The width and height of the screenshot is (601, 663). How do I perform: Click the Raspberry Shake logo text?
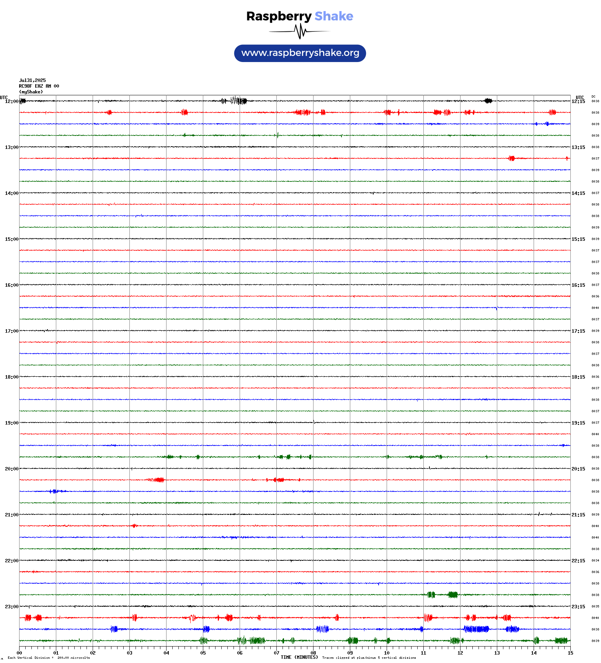click(x=300, y=16)
